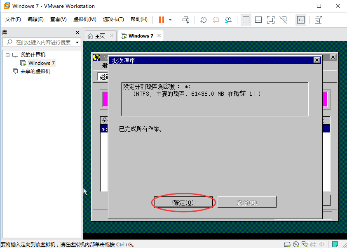Click the 設定分割磁區為啟動 operation text
This screenshot has height=248, width=347.
coord(157,87)
